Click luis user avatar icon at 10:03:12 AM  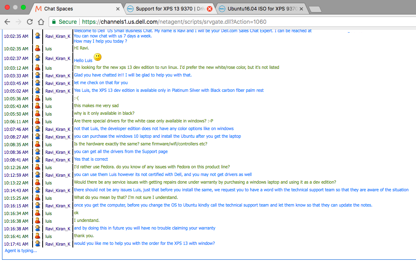click(x=38, y=68)
